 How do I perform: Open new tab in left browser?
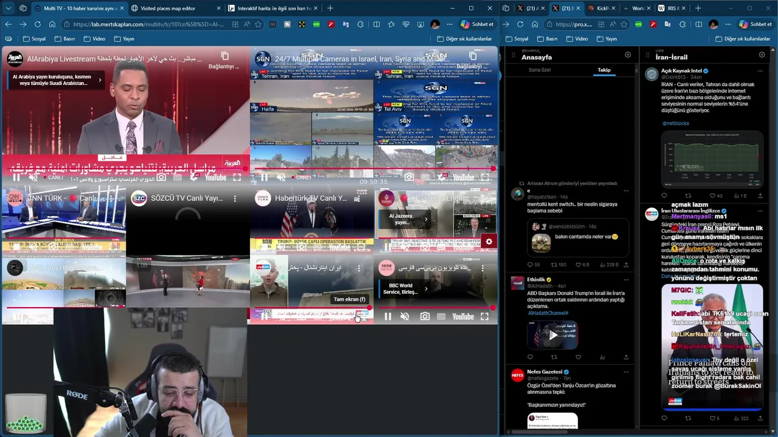[330, 8]
